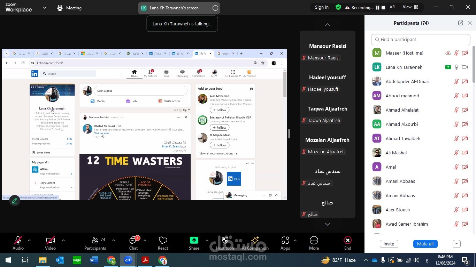The width and height of the screenshot is (476, 267).
Task: Toggle Amal's microphone mute icon
Action: tap(456, 167)
